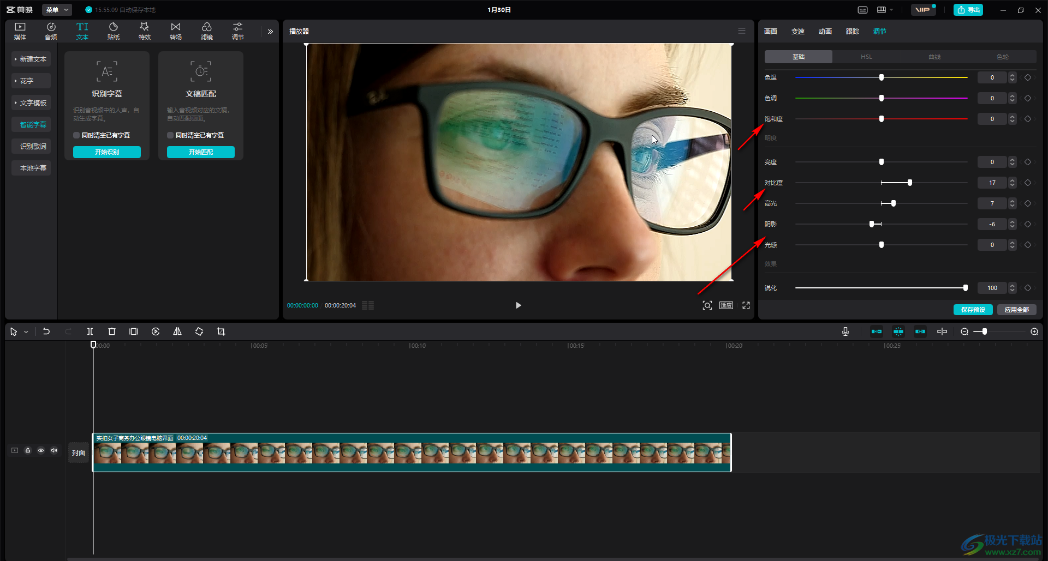Switch to the 色轮 sub-tab
Image resolution: width=1048 pixels, height=561 pixels.
[x=1003, y=57]
